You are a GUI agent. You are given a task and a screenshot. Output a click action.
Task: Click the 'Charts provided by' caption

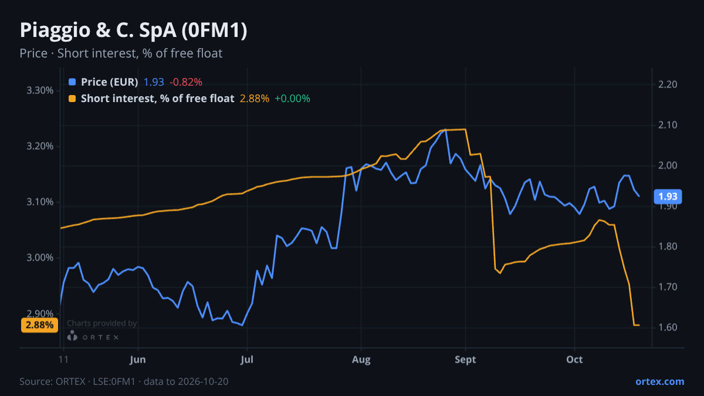tap(102, 323)
